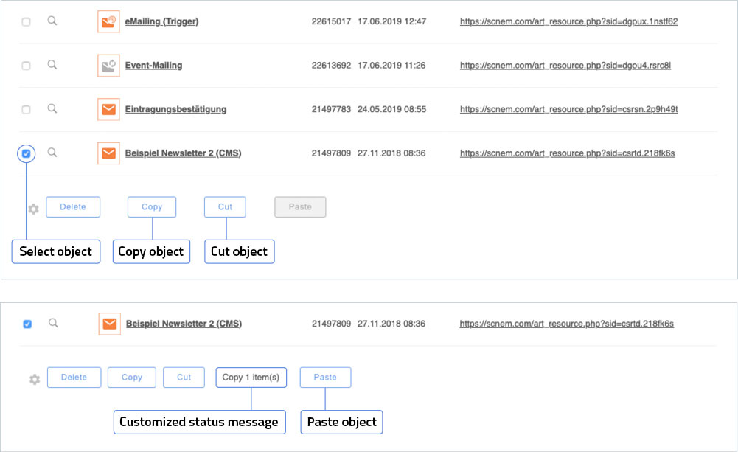The height and width of the screenshot is (452, 738).
Task: Open the Event-Mailing resource URL link
Action: (x=565, y=66)
